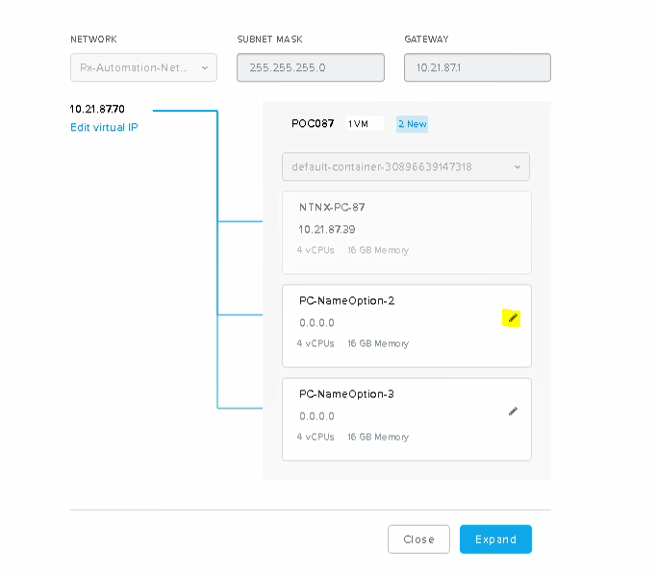Open the Rx-Automation-Net network dropdown
The image size is (657, 576).
143,67
